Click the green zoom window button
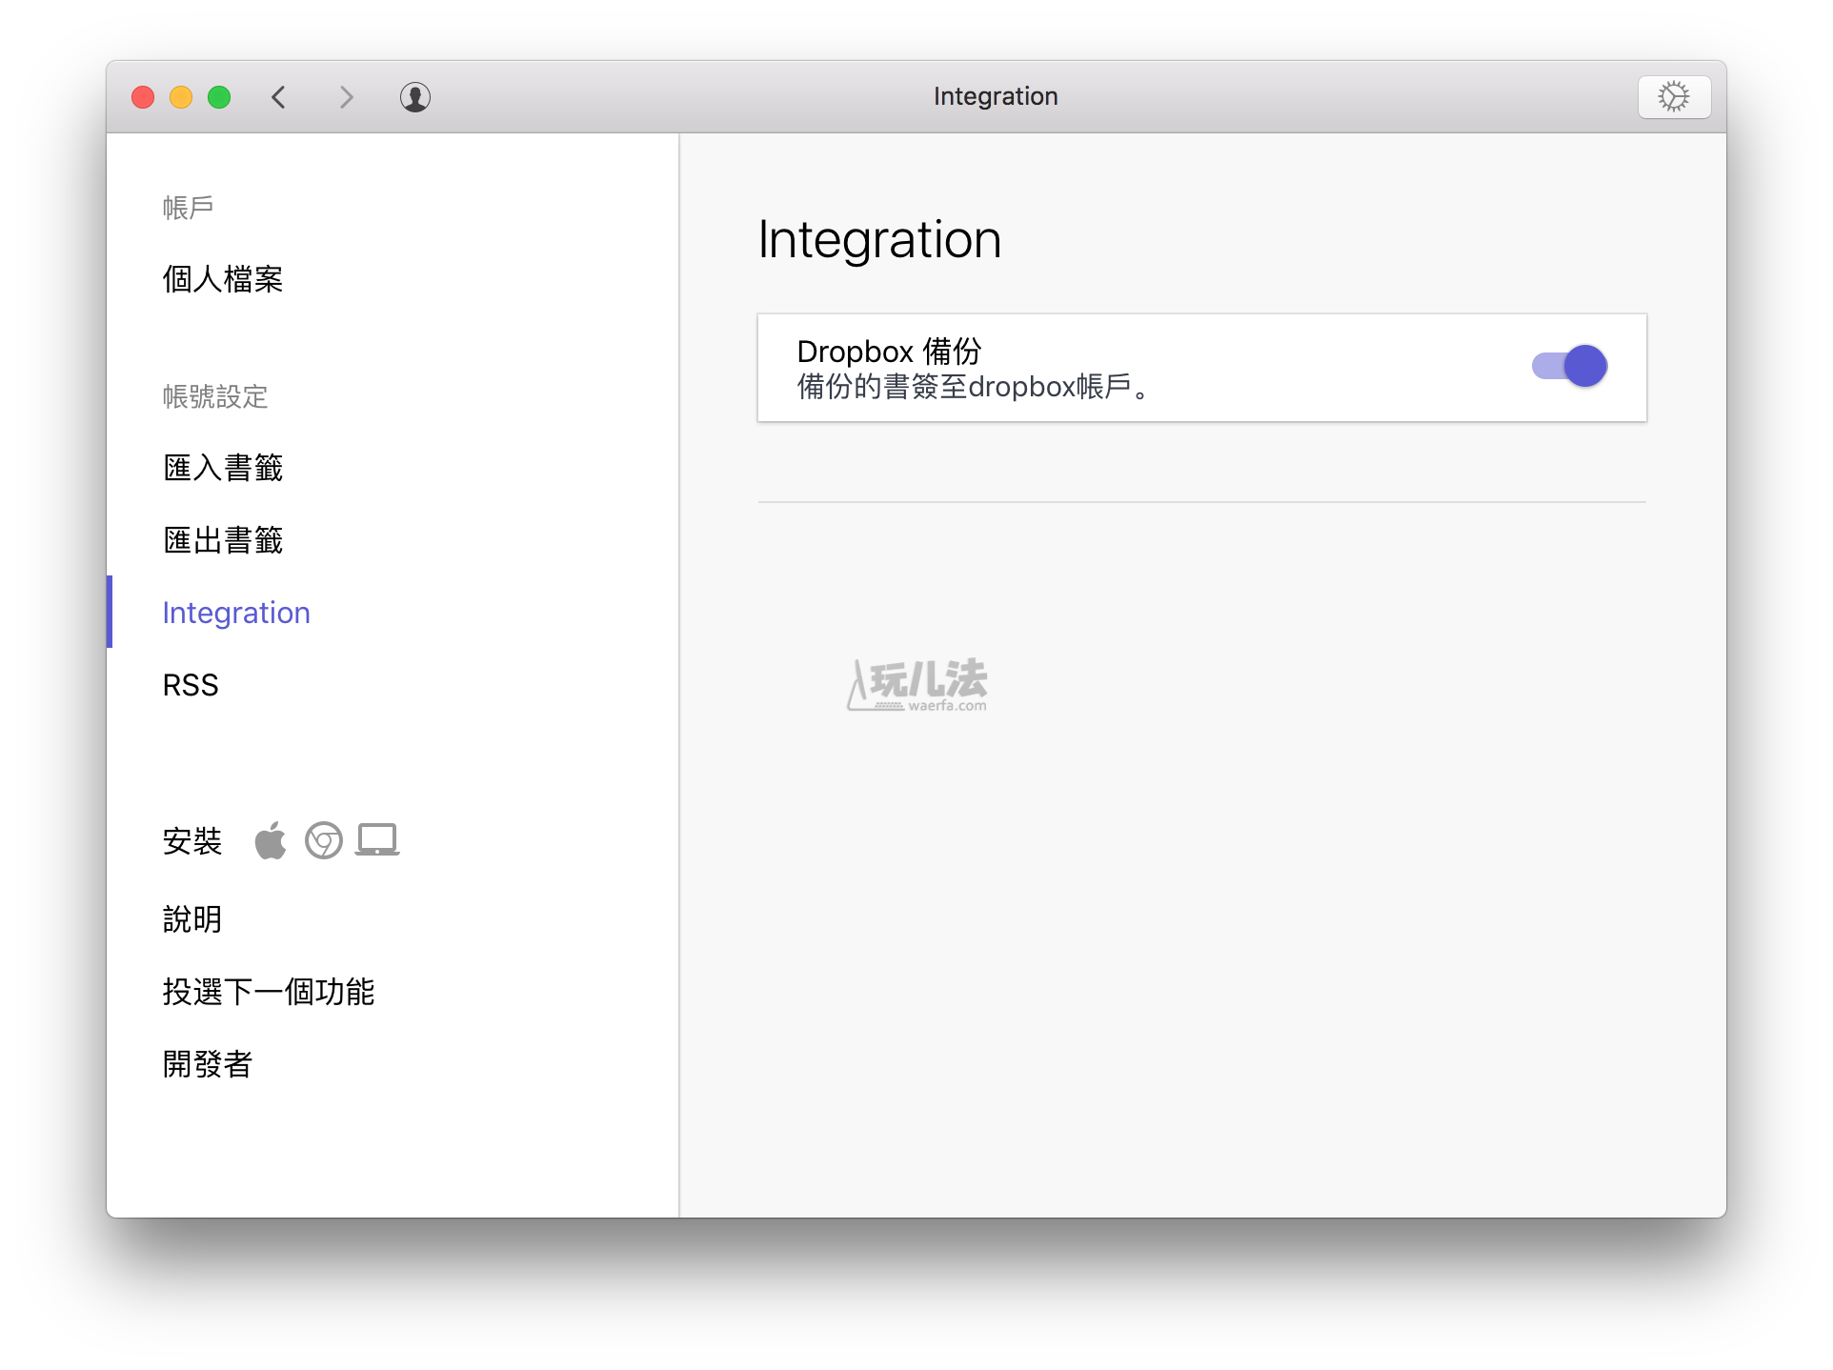This screenshot has width=1833, height=1370. tap(219, 97)
